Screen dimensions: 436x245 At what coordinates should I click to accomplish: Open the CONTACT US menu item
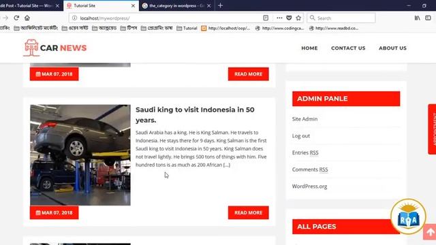[348, 48]
